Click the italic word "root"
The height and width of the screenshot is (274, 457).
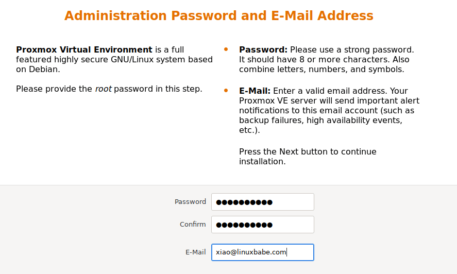(103, 89)
